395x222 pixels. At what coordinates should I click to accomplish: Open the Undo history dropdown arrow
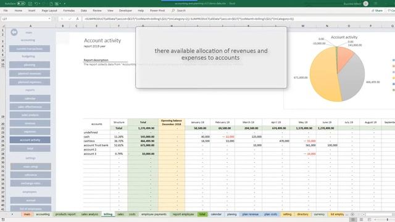(x=39, y=4)
